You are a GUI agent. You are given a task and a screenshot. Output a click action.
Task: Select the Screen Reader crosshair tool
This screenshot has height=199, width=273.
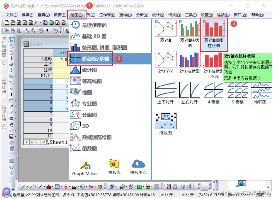coord(11,58)
